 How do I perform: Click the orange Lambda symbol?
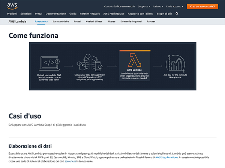click(135, 60)
